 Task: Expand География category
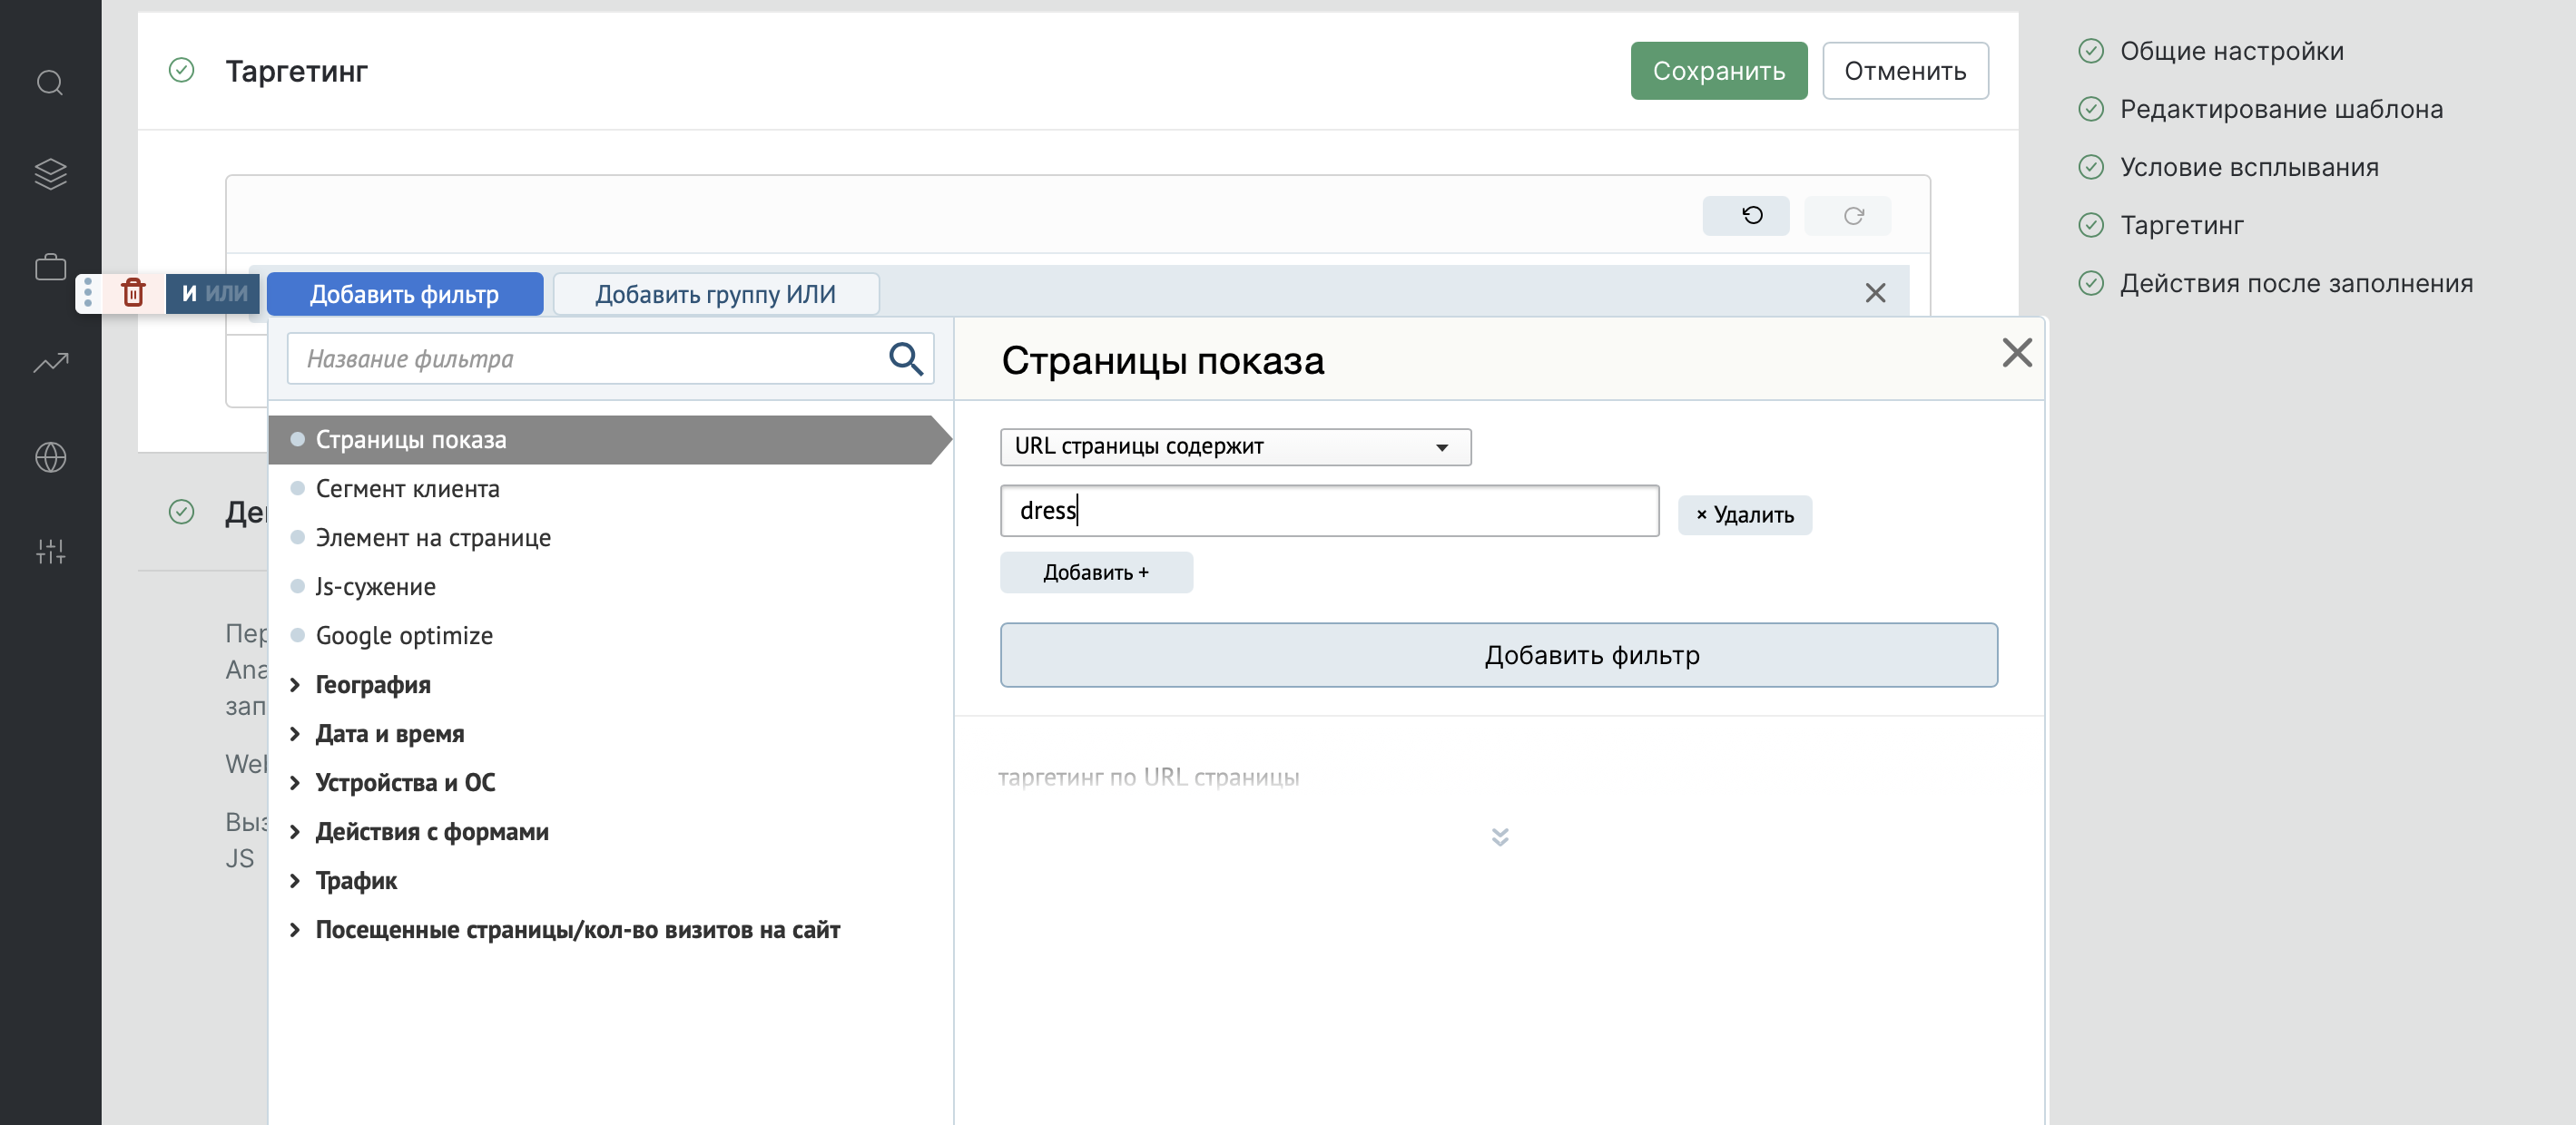(x=372, y=684)
